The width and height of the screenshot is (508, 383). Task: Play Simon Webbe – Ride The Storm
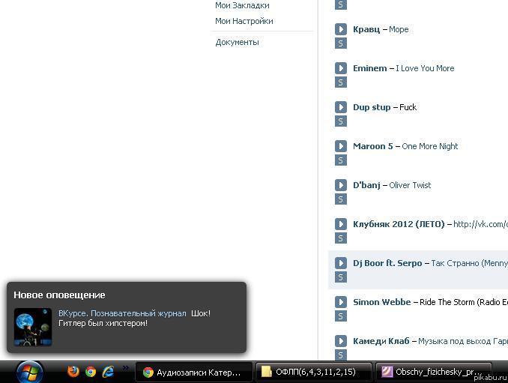pyautogui.click(x=340, y=301)
